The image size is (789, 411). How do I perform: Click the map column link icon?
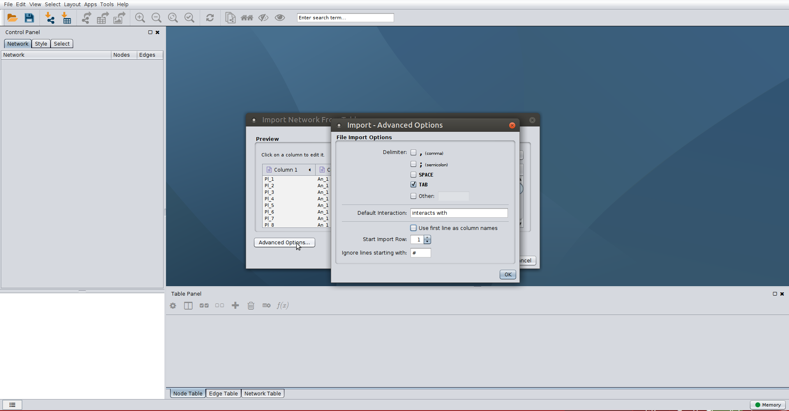[266, 305]
